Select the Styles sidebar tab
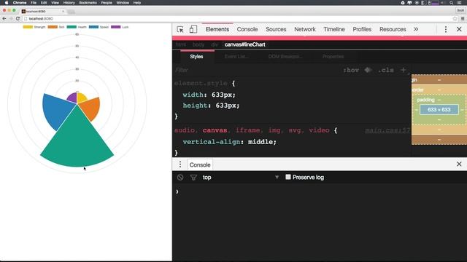The height and width of the screenshot is (262, 467). click(x=196, y=57)
